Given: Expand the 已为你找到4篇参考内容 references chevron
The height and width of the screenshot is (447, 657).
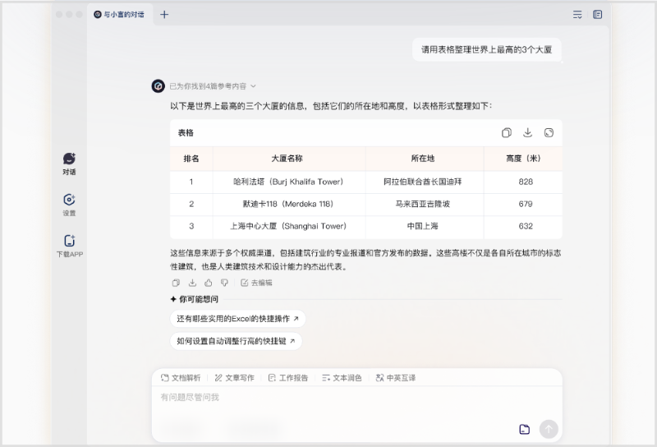Looking at the screenshot, I should coord(254,85).
